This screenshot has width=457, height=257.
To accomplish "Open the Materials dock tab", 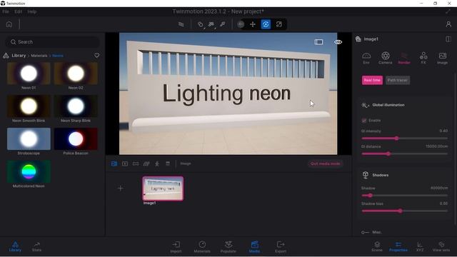I will click(x=202, y=246).
